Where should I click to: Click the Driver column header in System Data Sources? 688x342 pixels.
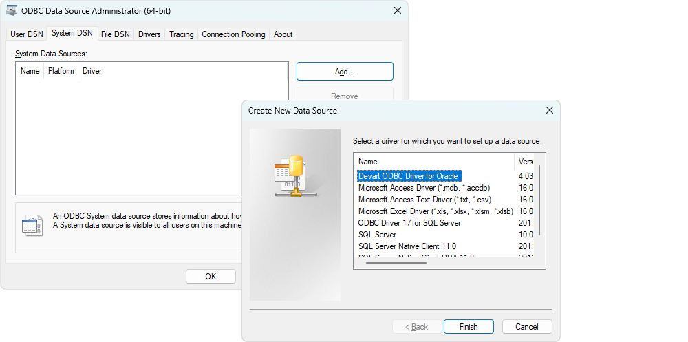(182, 71)
